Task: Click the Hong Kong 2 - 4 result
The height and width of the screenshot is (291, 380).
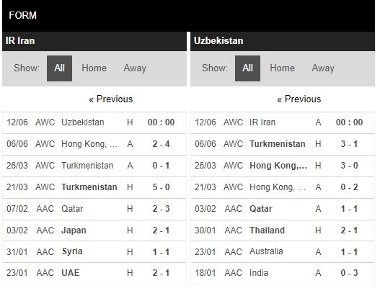Action: pos(162,144)
